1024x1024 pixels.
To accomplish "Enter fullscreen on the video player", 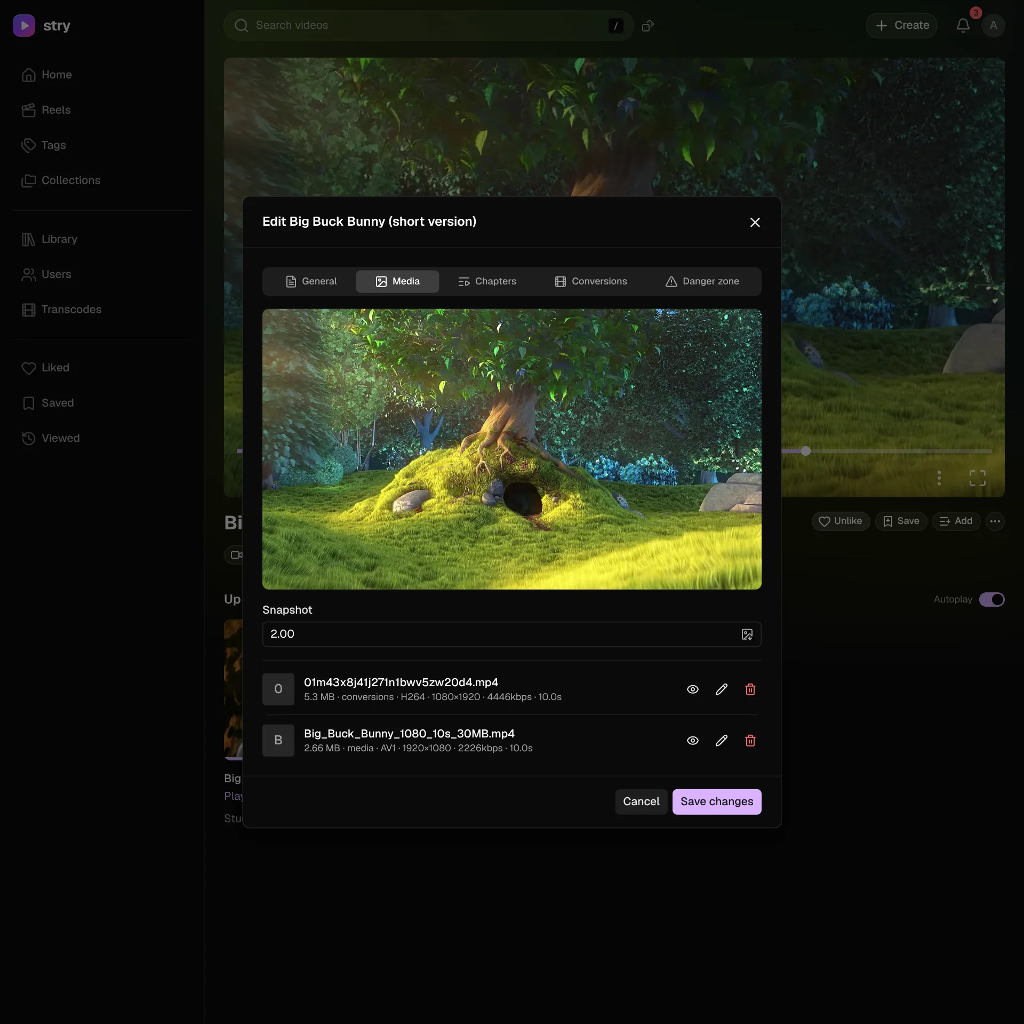I will [x=977, y=478].
